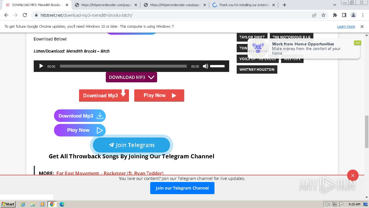Open the TAYLOR SWIFT tag
Viewport: 369px width, 208px height.
pos(252,37)
